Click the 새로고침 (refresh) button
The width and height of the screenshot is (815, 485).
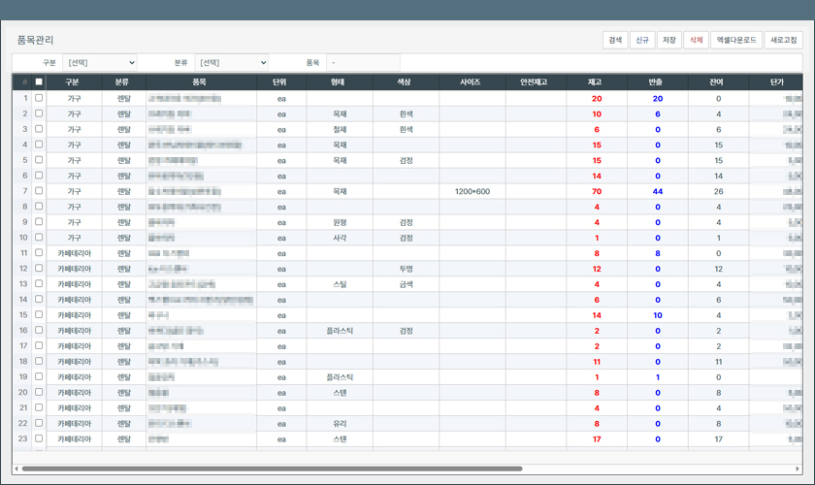pos(783,40)
